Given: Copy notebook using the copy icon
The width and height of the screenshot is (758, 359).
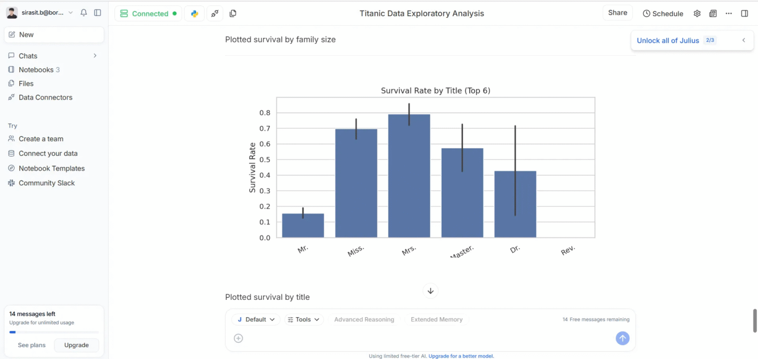Looking at the screenshot, I should coord(232,13).
